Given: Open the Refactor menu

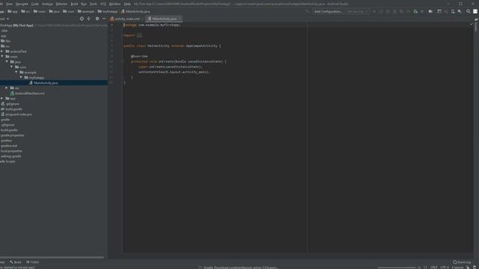Looking at the screenshot, I should 61,4.
